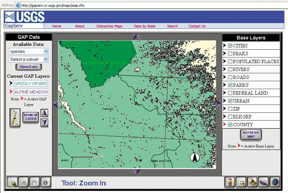Screen dimensions: 288x193
Task: Click the REFRESH MAP button
Action: point(251,135)
